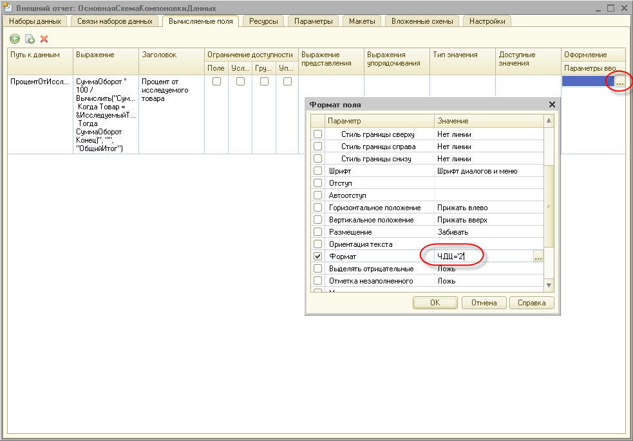Delete the field with the red X icon

pyautogui.click(x=44, y=39)
